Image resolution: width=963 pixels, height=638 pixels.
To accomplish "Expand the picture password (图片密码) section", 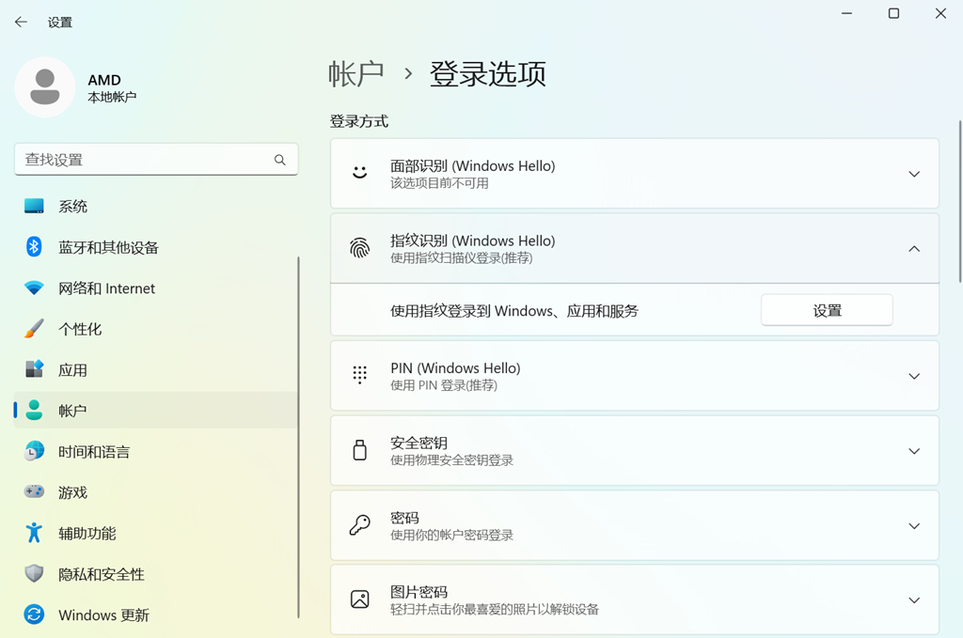I will click(x=913, y=600).
